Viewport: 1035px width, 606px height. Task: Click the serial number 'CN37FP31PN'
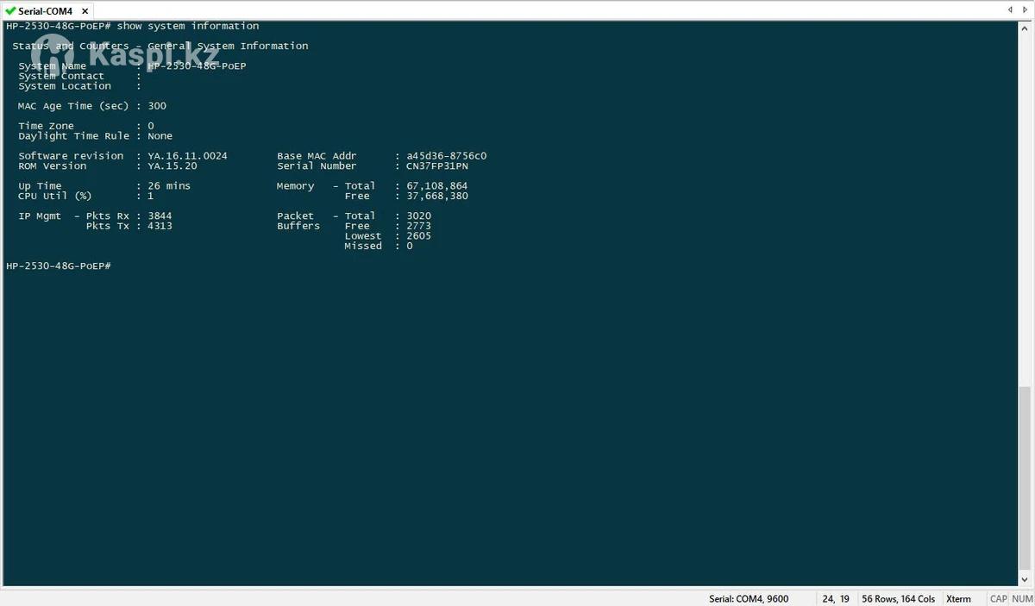coord(437,166)
